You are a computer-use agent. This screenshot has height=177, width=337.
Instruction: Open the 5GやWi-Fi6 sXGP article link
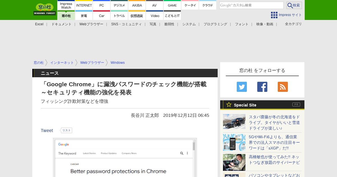tap(274, 142)
